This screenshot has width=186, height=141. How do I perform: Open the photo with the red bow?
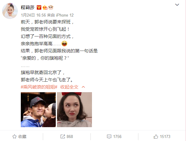(74, 110)
